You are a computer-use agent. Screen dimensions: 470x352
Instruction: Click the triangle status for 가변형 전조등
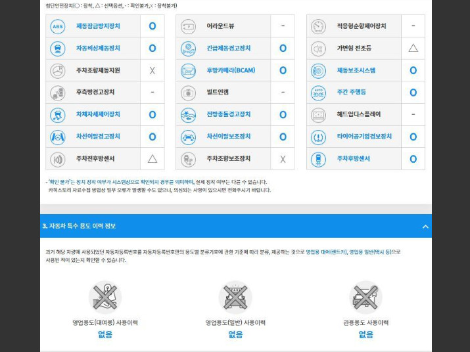[x=413, y=48]
